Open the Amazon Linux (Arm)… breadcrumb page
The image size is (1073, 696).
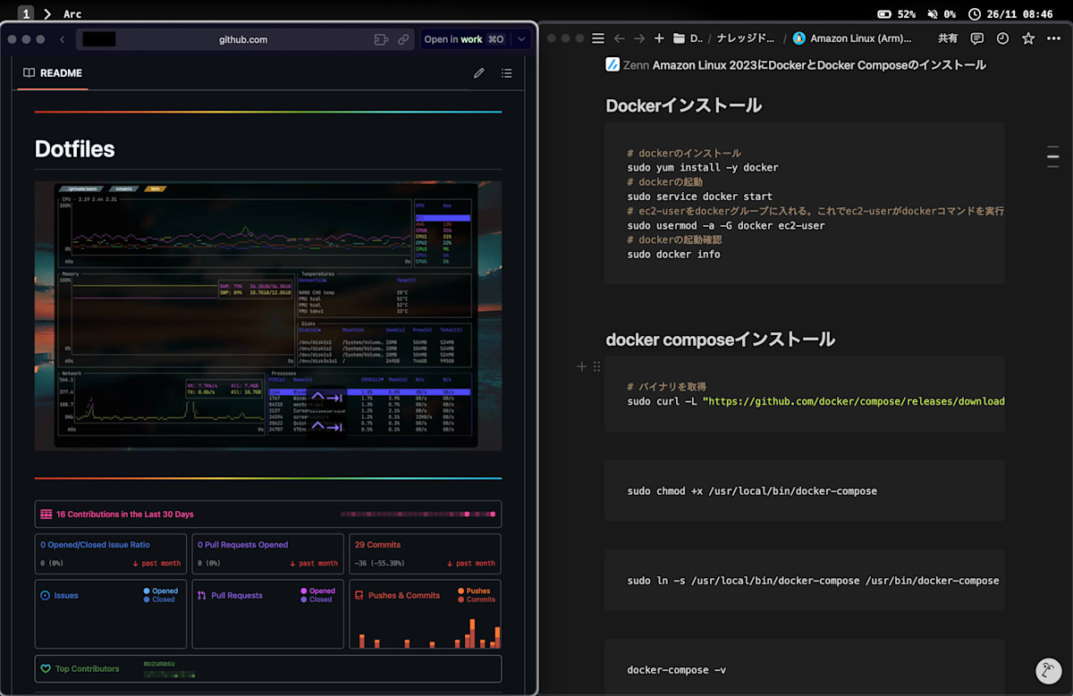[x=852, y=38]
